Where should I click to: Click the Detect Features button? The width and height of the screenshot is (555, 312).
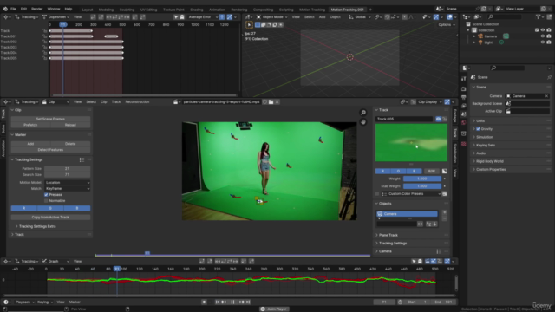tap(50, 150)
